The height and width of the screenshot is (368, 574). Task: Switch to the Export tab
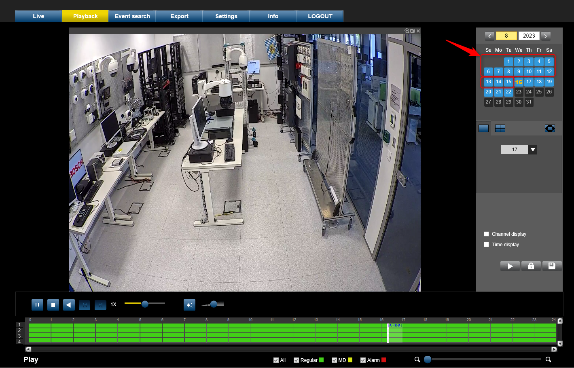pyautogui.click(x=179, y=16)
